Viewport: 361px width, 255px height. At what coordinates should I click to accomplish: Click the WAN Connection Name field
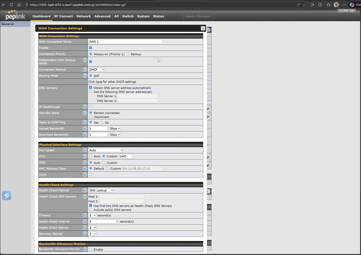tap(125, 42)
